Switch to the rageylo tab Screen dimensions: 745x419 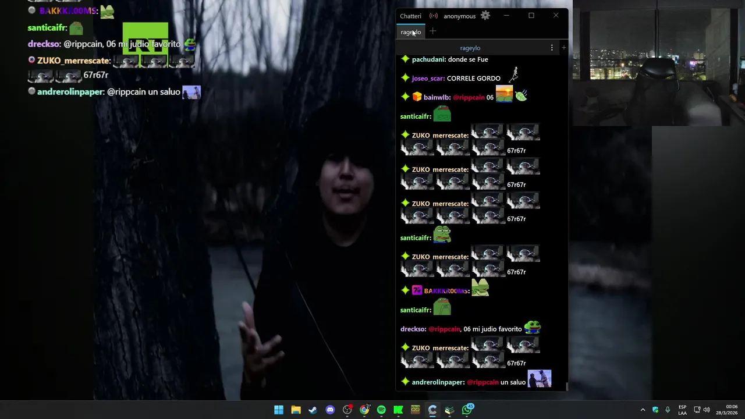(x=411, y=32)
